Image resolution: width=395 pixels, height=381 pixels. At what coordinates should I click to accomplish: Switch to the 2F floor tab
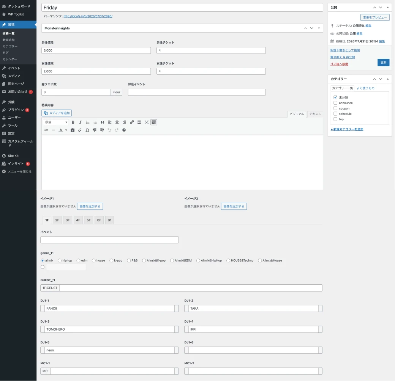[x=57, y=220]
